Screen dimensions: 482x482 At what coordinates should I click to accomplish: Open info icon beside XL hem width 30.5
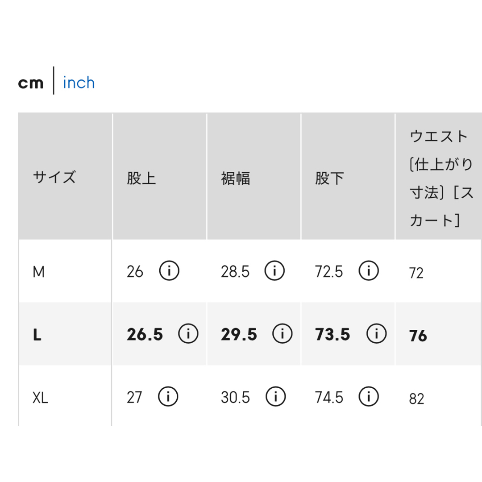click(275, 397)
